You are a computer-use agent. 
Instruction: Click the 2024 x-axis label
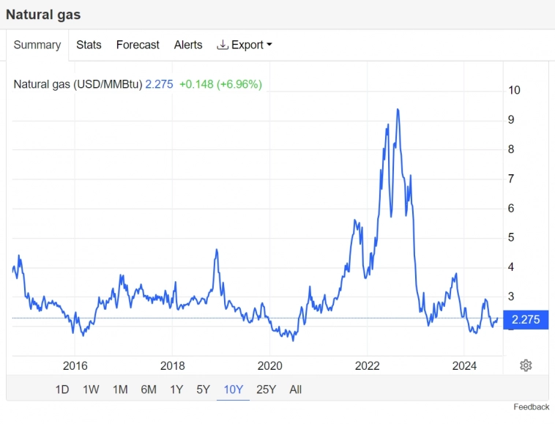tap(464, 365)
